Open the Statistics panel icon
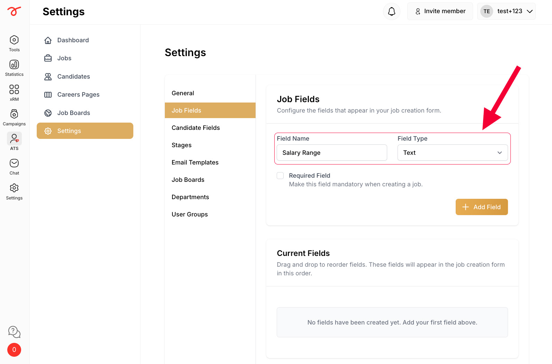The height and width of the screenshot is (364, 552). (x=14, y=64)
